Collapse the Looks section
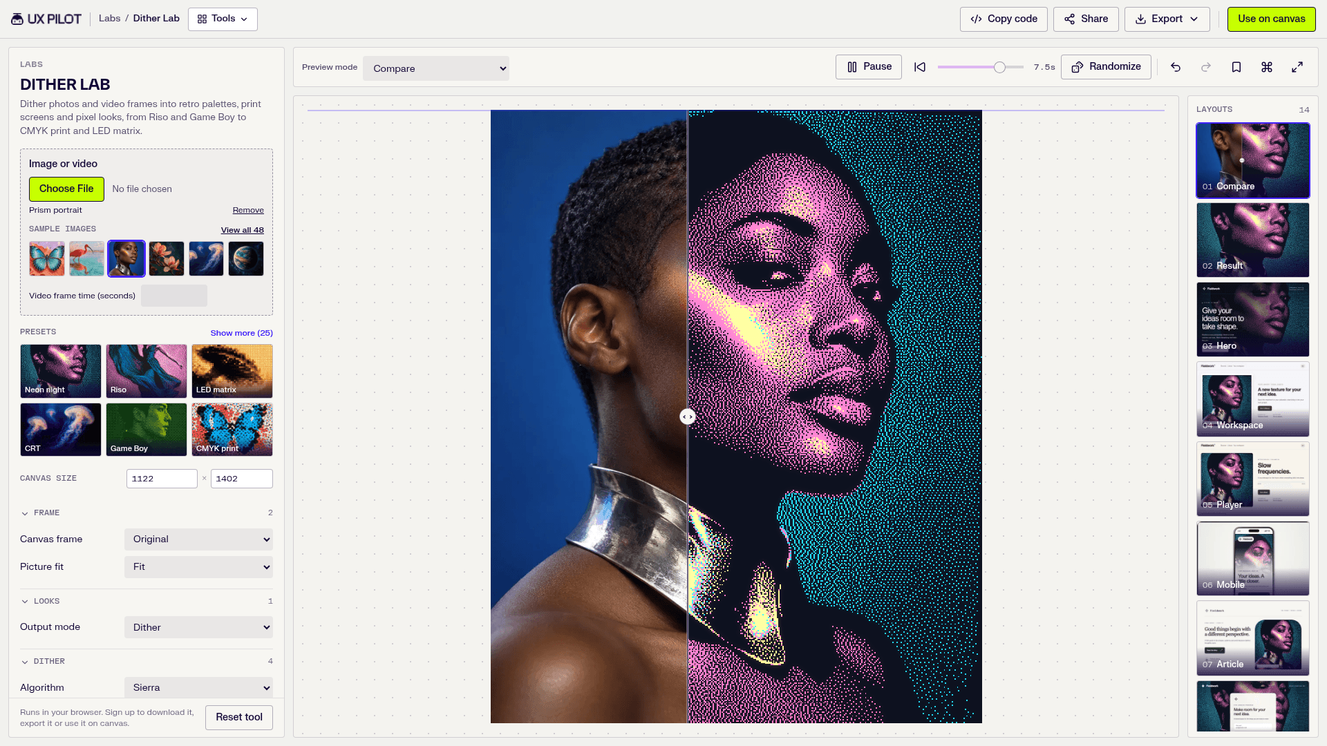Viewport: 1327px width, 746px height. tap(147, 602)
